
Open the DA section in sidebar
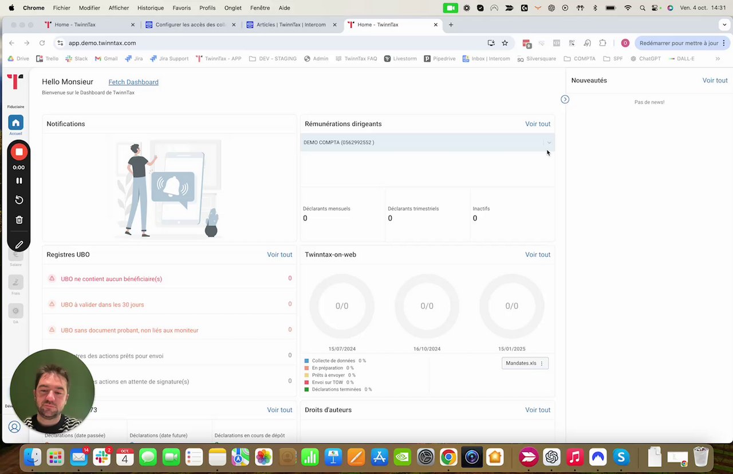(15, 311)
